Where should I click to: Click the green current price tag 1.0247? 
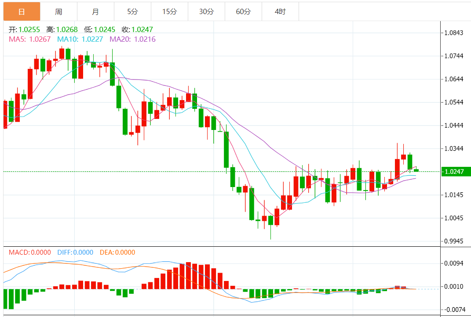456,172
